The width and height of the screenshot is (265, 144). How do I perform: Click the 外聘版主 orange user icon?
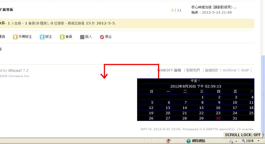point(15,37)
